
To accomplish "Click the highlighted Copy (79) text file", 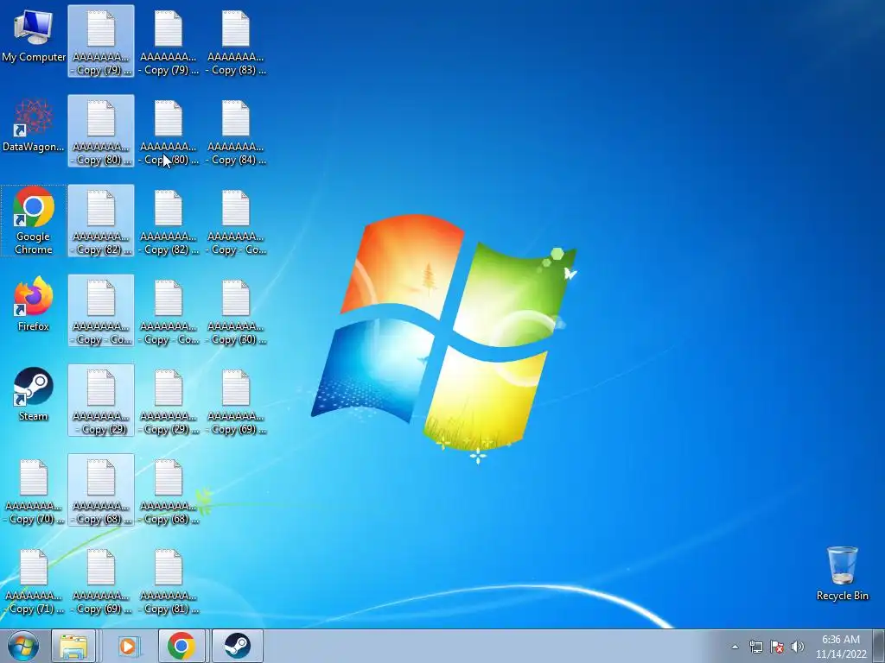I will click(x=101, y=41).
